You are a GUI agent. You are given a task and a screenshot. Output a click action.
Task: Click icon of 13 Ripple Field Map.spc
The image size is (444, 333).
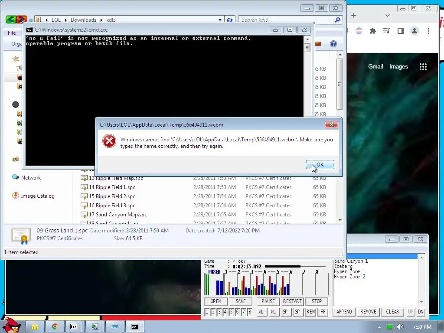pyautogui.click(x=84, y=178)
